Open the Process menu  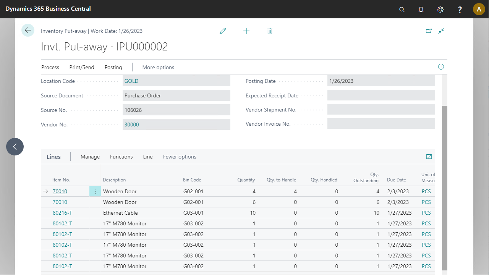coord(50,67)
